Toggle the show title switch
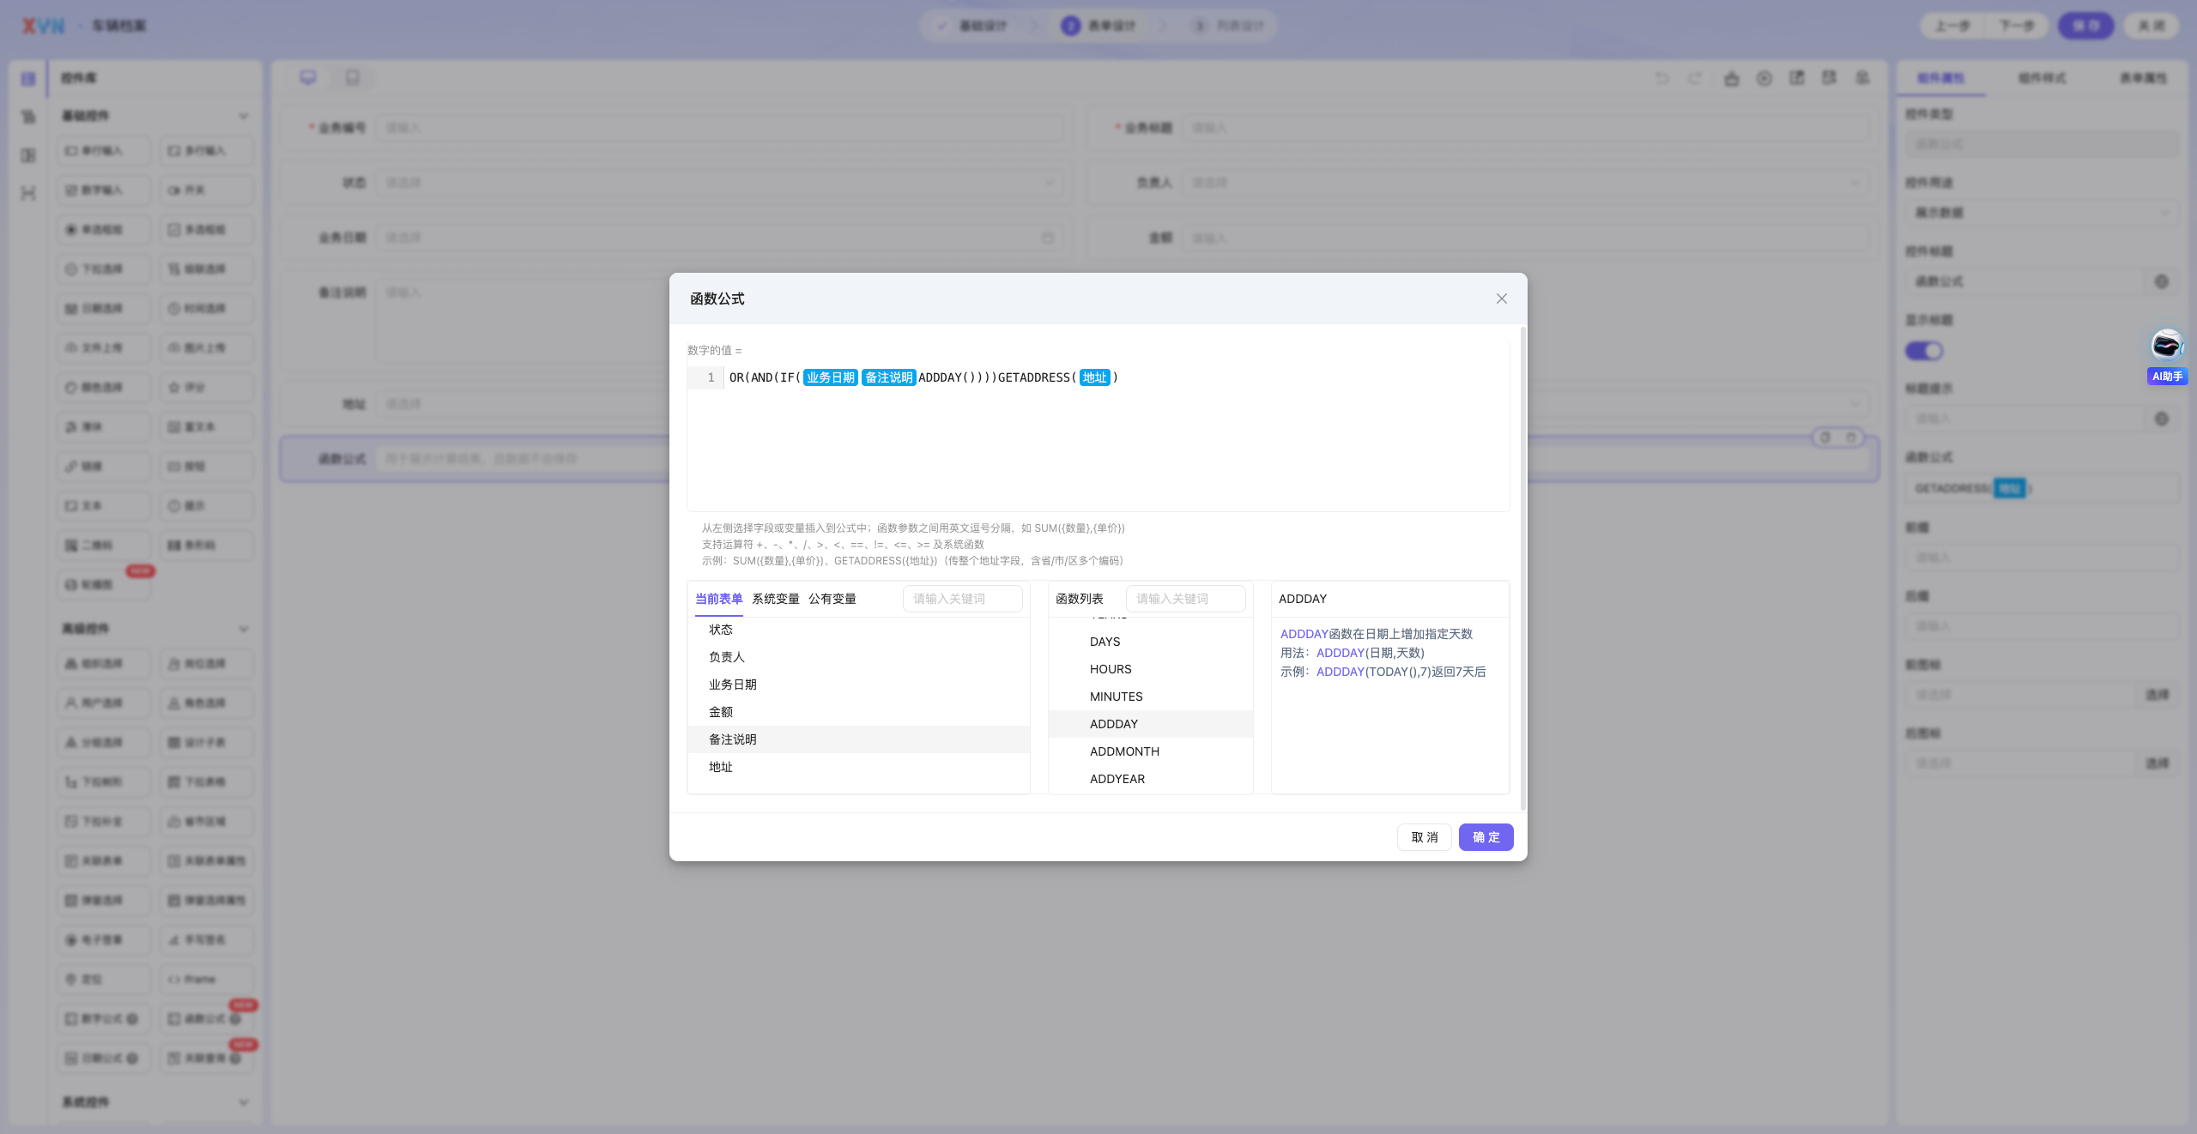Screen dimensions: 2197x1134 pos(1924,351)
